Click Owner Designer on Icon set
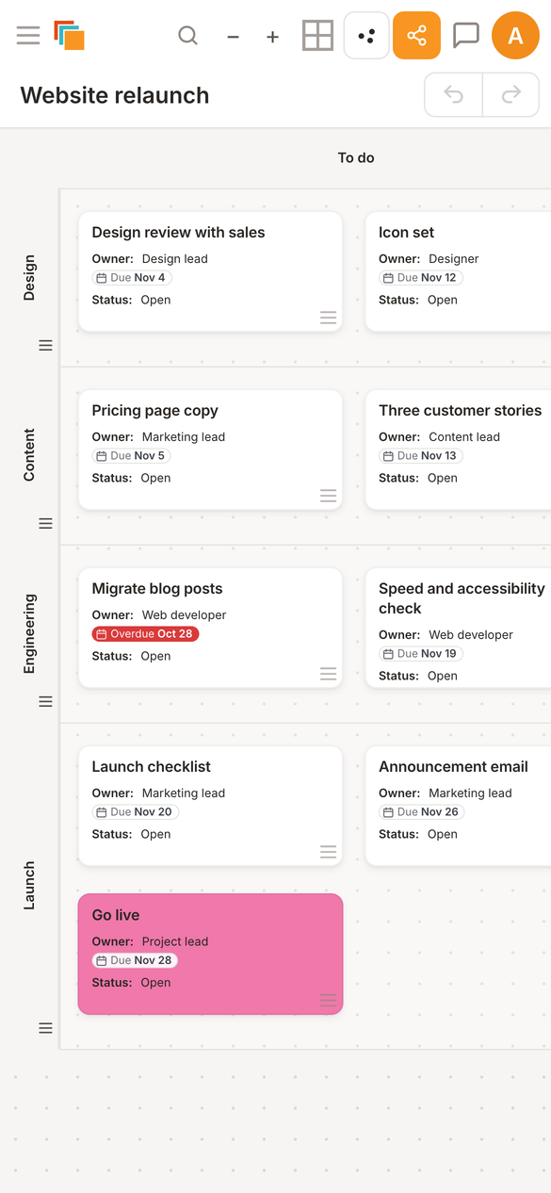 (429, 259)
